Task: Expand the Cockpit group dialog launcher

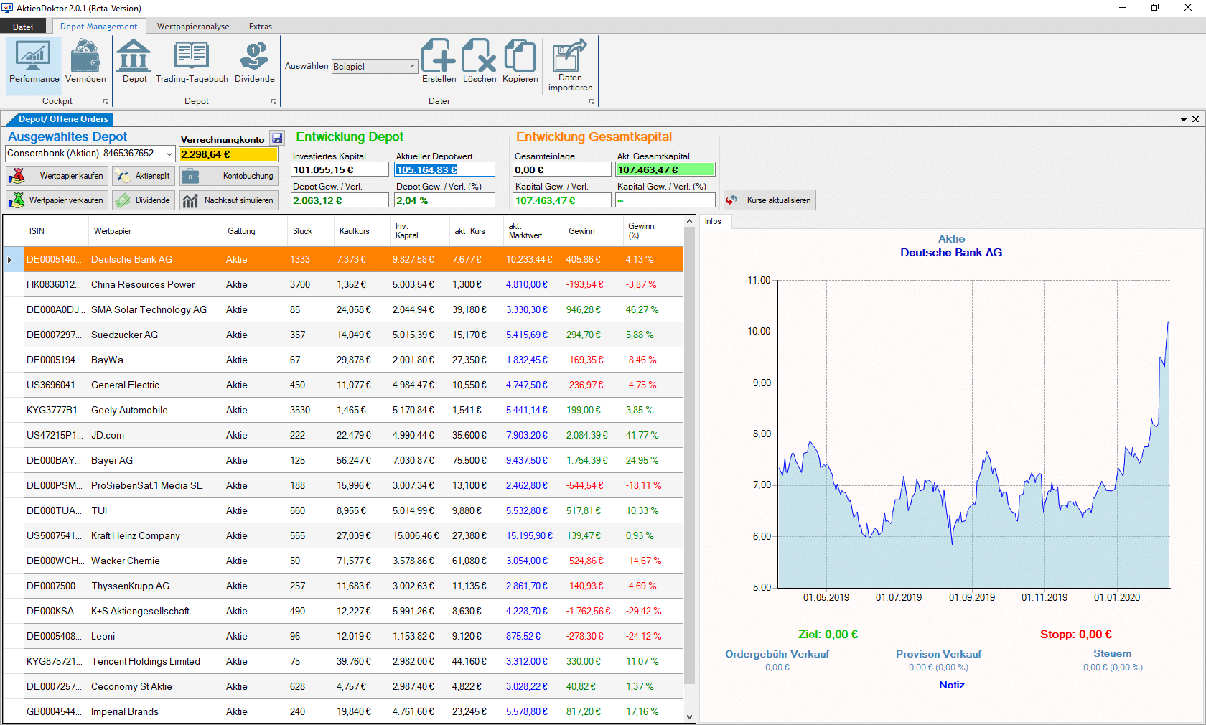Action: [106, 102]
